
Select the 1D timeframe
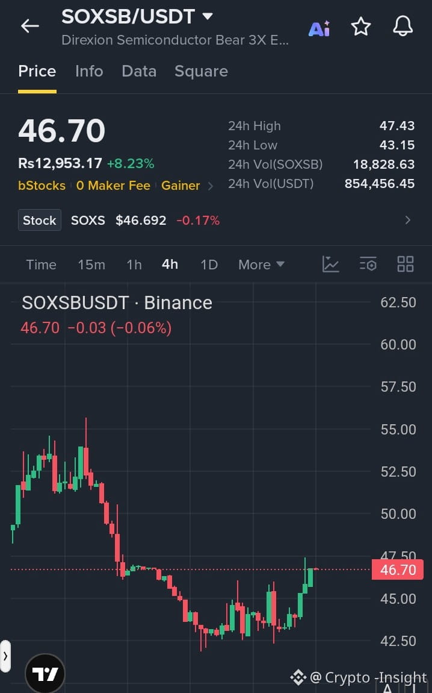click(x=209, y=265)
